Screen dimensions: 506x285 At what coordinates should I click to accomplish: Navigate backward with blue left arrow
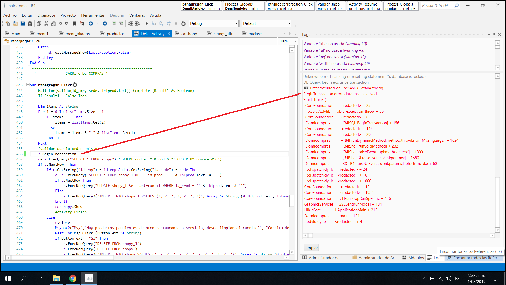click(x=91, y=23)
